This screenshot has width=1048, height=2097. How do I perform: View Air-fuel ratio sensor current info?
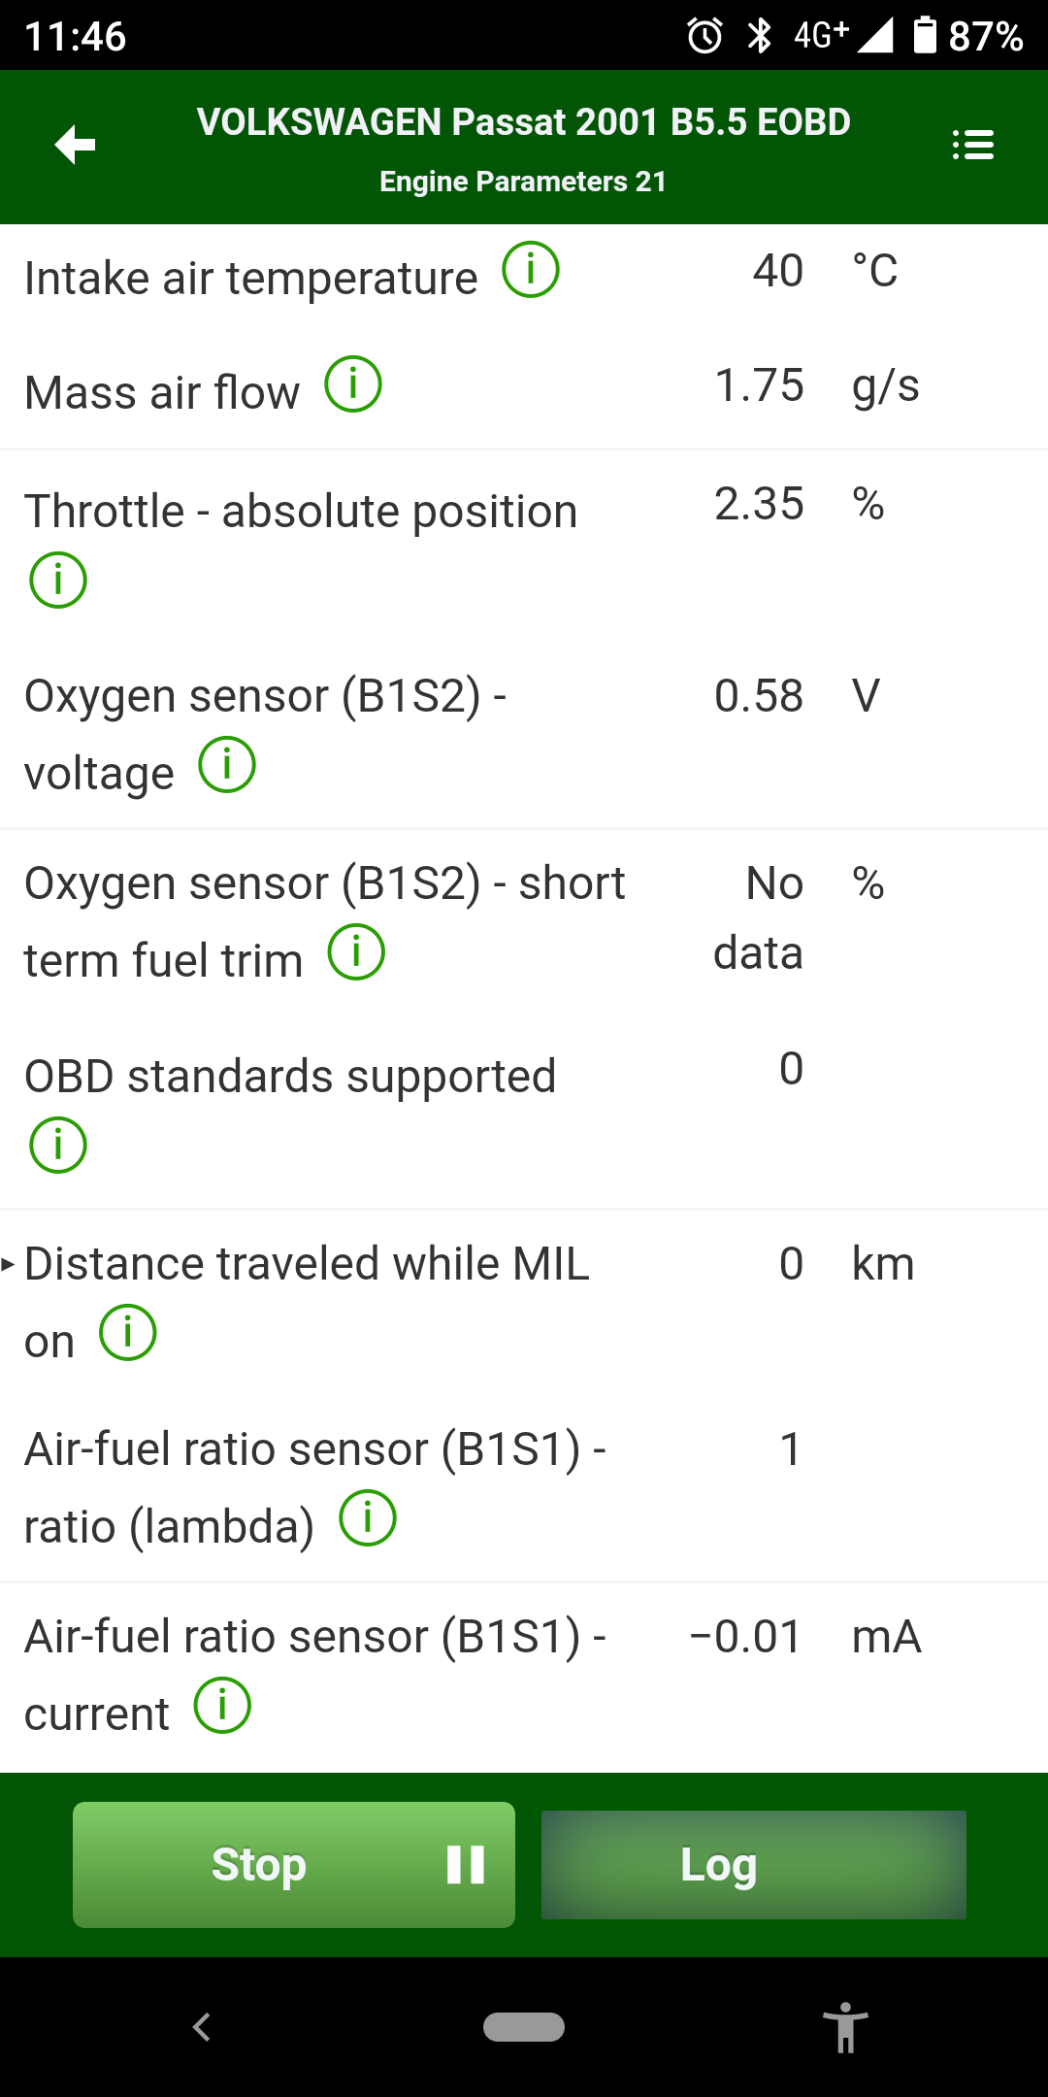tap(222, 1706)
